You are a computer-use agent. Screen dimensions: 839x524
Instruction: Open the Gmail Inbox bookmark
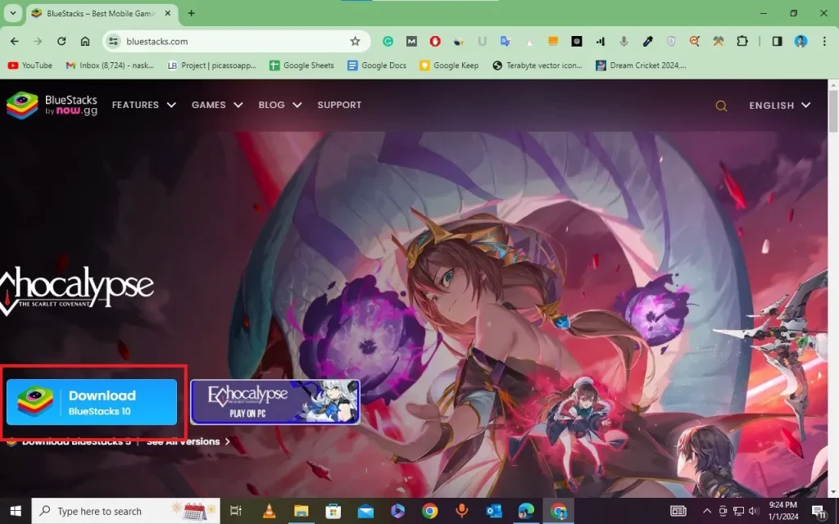point(110,65)
